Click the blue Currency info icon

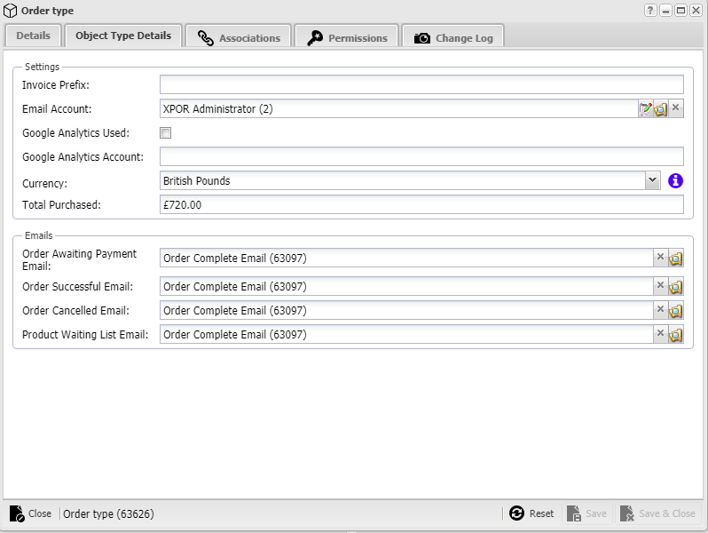(x=675, y=180)
